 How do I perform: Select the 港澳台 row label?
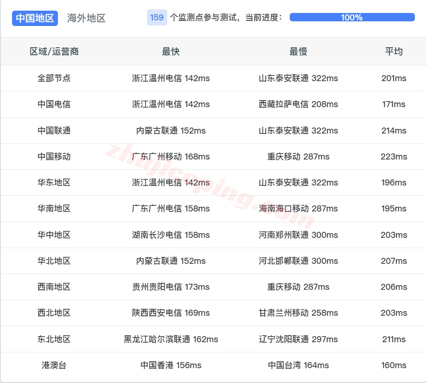click(53, 365)
